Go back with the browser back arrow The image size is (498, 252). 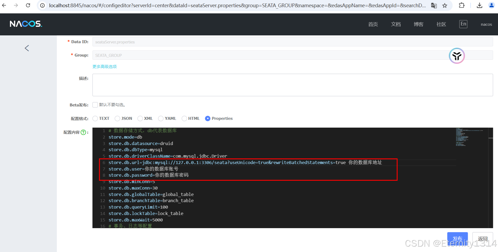pos(4,5)
